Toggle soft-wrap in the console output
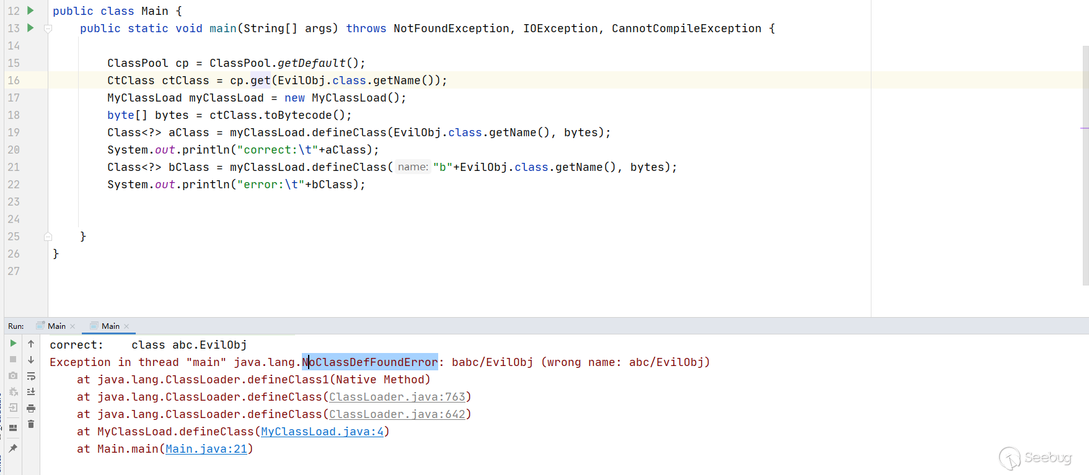This screenshot has height=475, width=1089. (x=31, y=376)
